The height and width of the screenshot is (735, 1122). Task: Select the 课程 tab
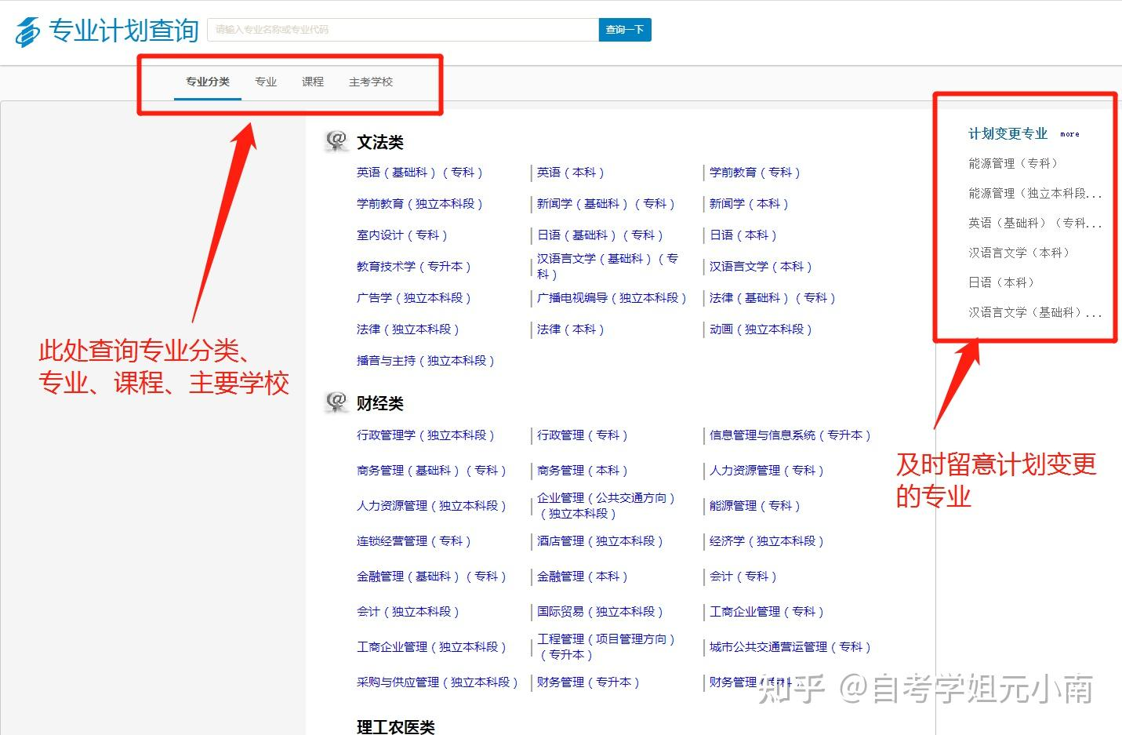[313, 82]
